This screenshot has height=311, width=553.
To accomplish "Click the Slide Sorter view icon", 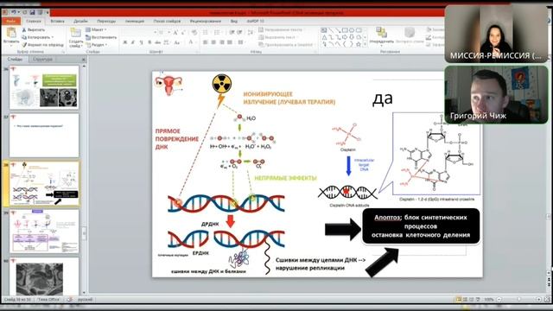I will point(465,300).
